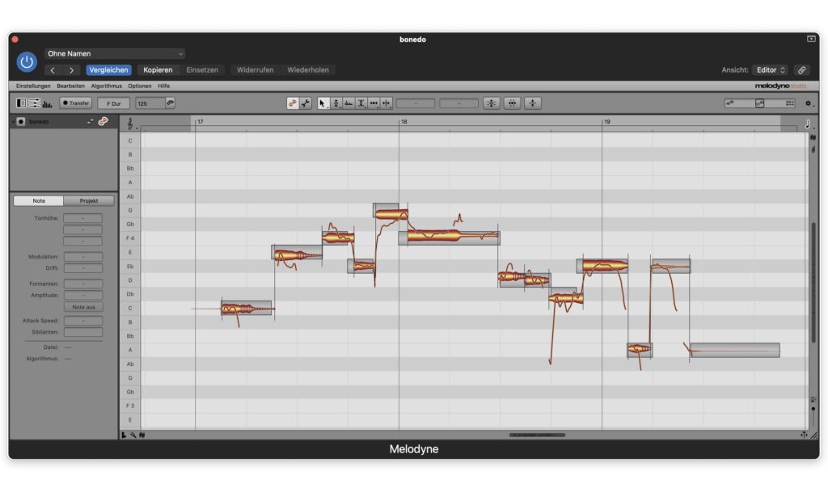This screenshot has height=496, width=828.
Task: Click the quantize time macro button
Action: click(x=512, y=103)
